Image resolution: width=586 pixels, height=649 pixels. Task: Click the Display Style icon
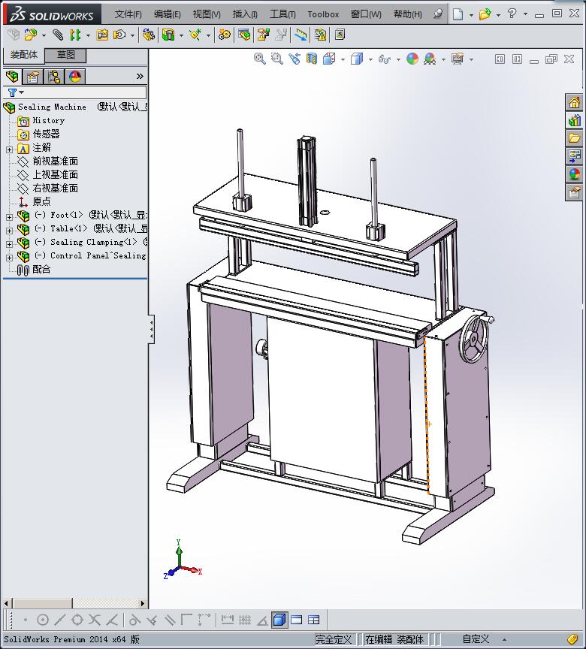click(357, 59)
